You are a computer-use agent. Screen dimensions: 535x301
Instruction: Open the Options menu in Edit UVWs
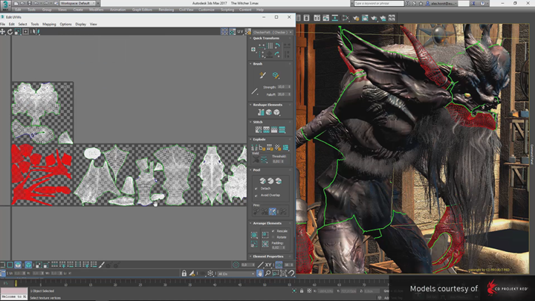coord(65,25)
